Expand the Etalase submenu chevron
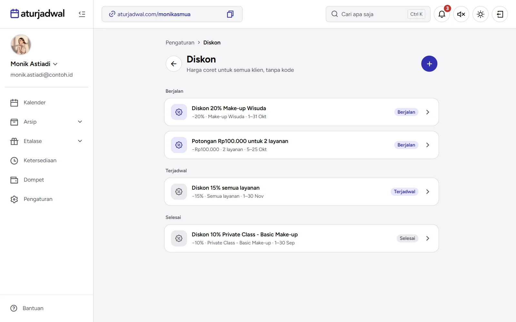 pyautogui.click(x=80, y=141)
